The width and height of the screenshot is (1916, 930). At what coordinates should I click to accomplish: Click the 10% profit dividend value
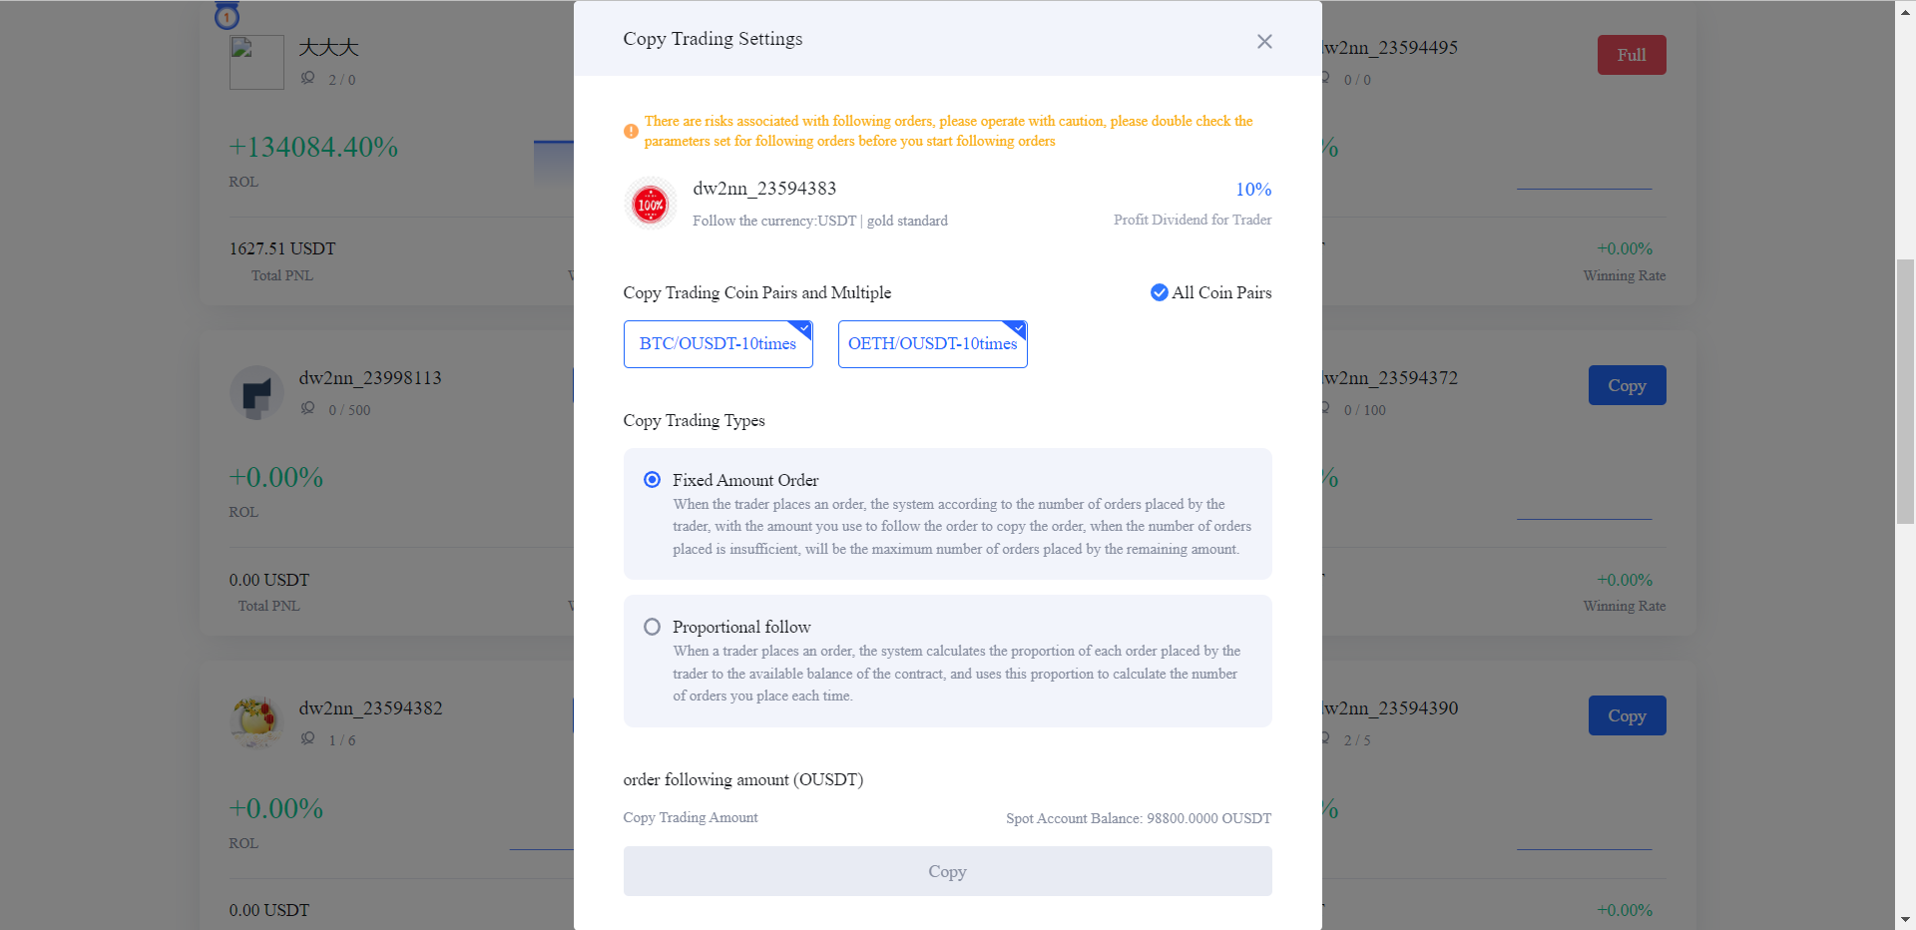click(1253, 190)
